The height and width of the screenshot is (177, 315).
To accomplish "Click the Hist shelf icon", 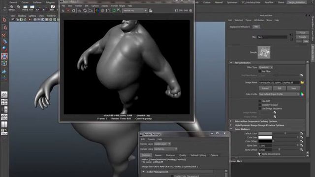I will coord(52,8).
